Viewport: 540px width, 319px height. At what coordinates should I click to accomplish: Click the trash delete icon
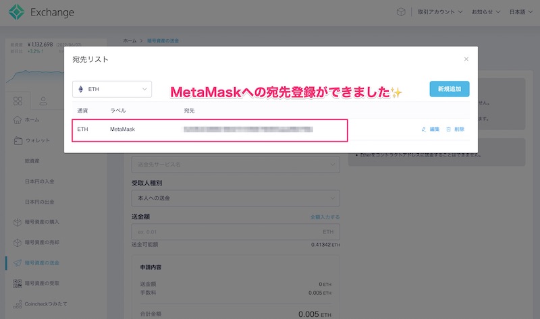pos(448,129)
